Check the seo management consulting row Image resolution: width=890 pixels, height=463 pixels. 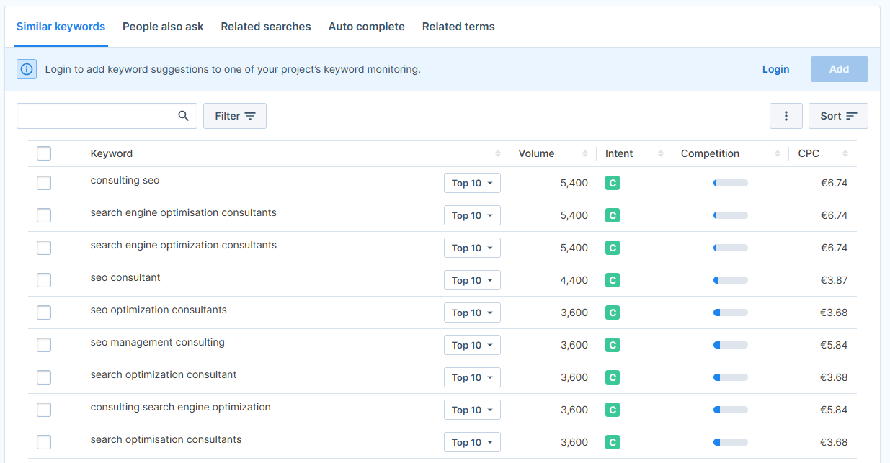click(x=44, y=345)
